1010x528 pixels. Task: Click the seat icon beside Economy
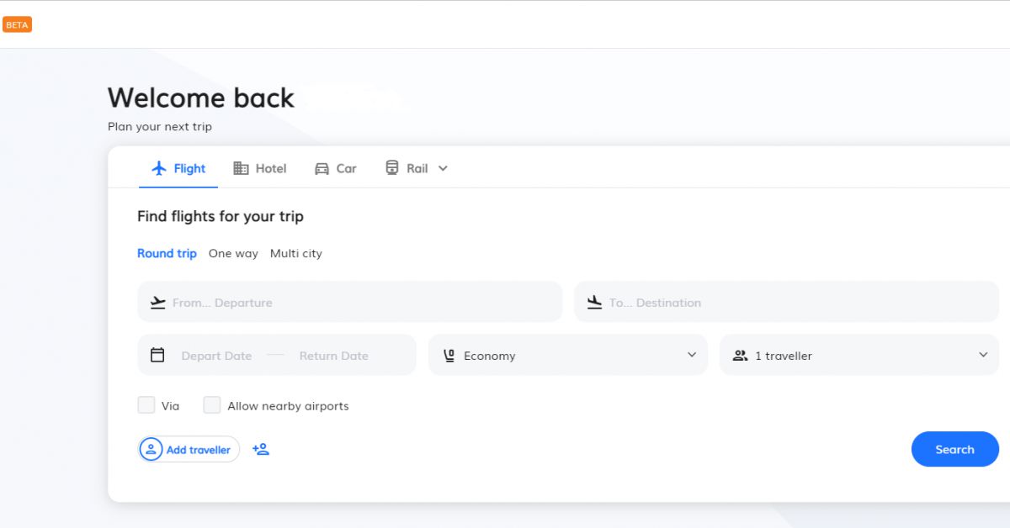[449, 356]
